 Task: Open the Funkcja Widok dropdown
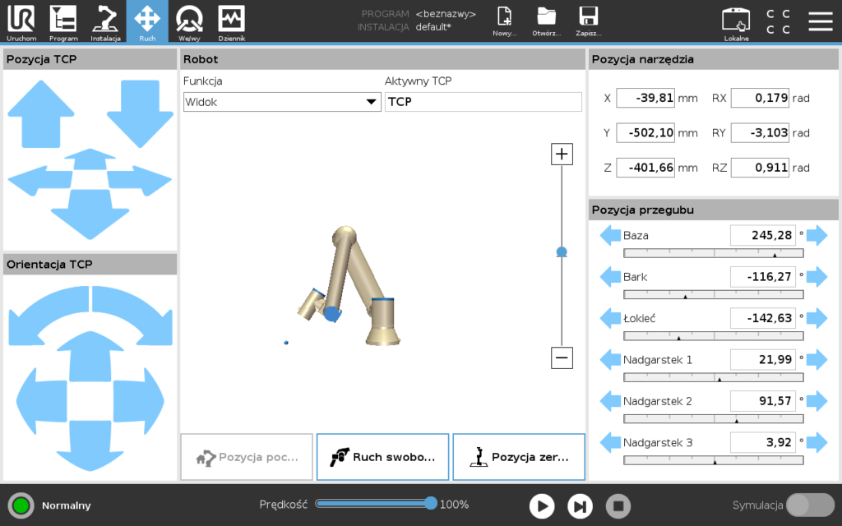[282, 102]
